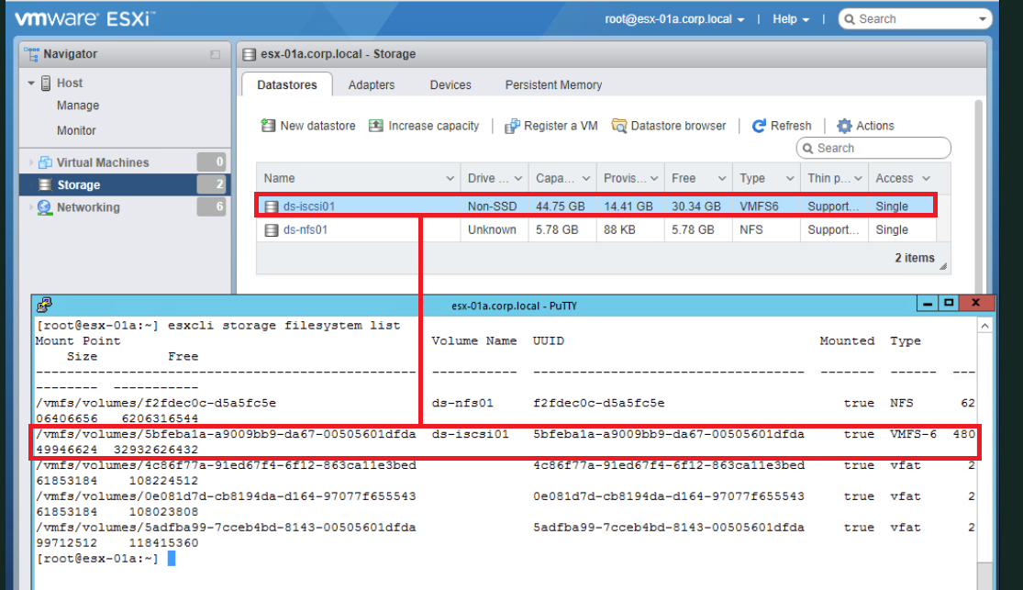Click the Datastore browser button label

tap(678, 126)
